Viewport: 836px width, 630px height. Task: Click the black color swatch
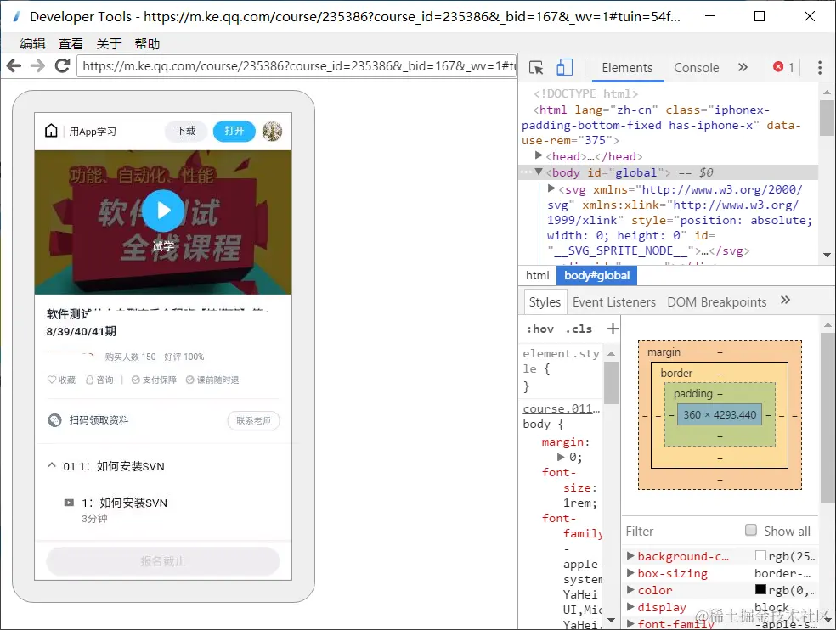[x=761, y=589]
